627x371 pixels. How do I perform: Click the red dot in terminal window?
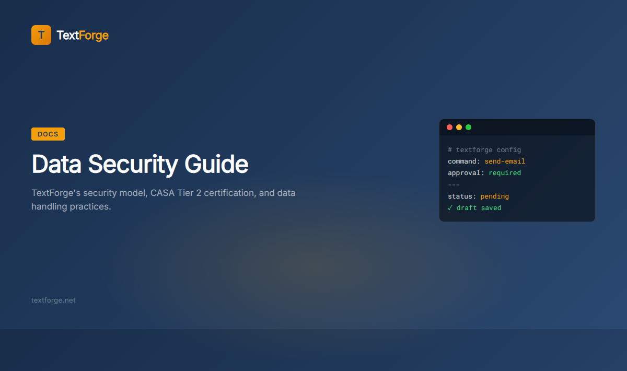pos(450,127)
